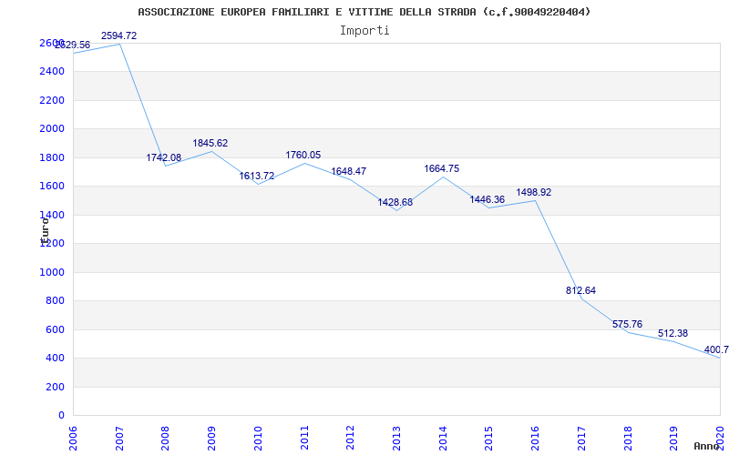Select the x-axis year 2019
This screenshot has height=455, width=729.
(673, 439)
